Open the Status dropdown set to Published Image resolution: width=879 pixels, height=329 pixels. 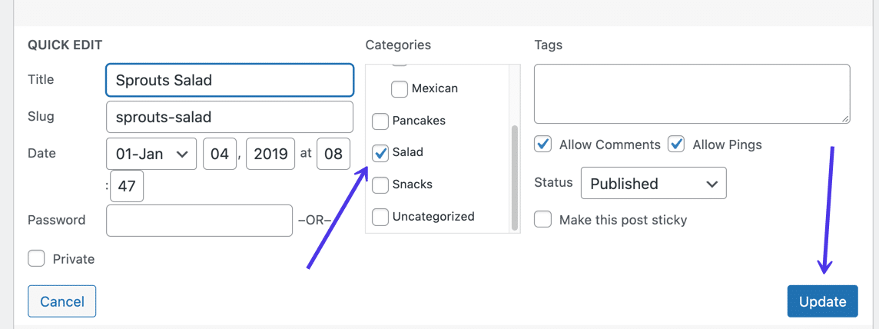tap(653, 184)
